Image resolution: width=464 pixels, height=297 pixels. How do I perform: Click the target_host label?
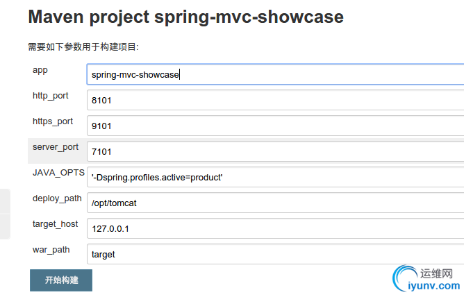(x=55, y=224)
